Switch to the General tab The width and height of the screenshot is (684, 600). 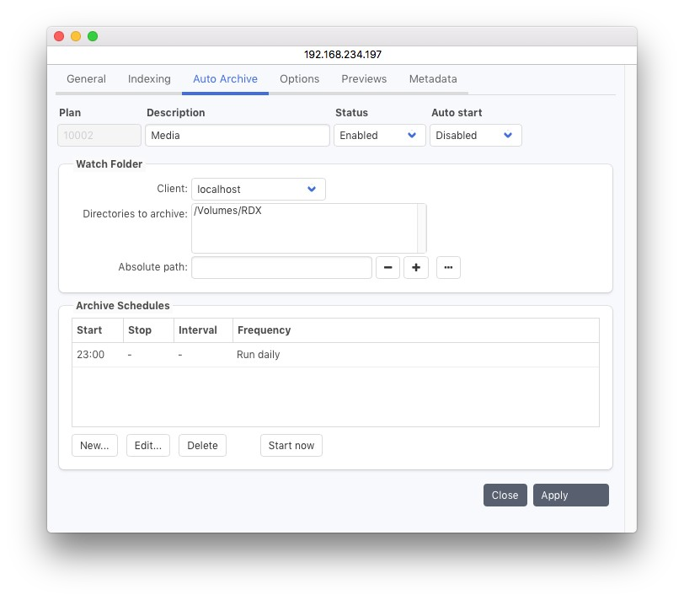point(86,79)
